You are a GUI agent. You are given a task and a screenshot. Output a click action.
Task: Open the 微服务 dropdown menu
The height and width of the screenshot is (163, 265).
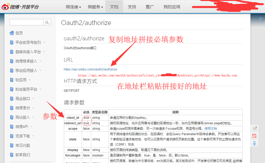click(x=95, y=7)
